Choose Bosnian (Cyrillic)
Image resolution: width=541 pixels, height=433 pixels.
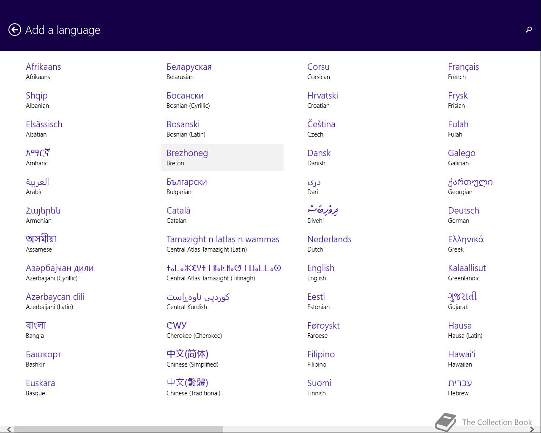pos(222,100)
